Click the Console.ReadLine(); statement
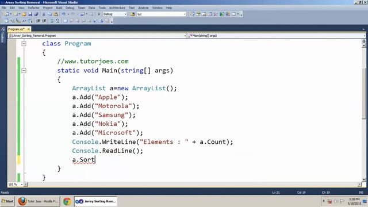The height and width of the screenshot is (207, 368). point(108,151)
